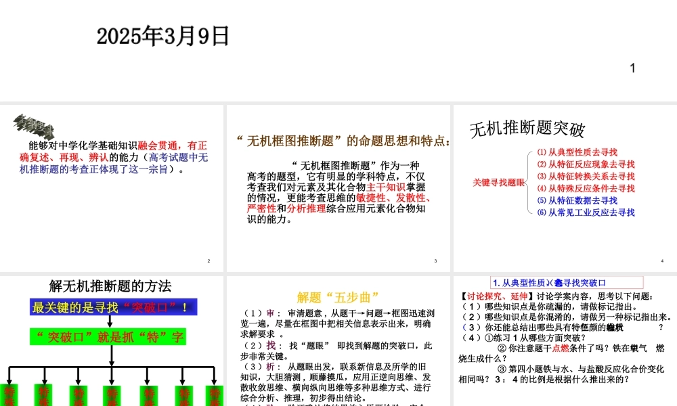Click red phrase 主干知识 in slide 3
This screenshot has width=677, height=406.
386,187
